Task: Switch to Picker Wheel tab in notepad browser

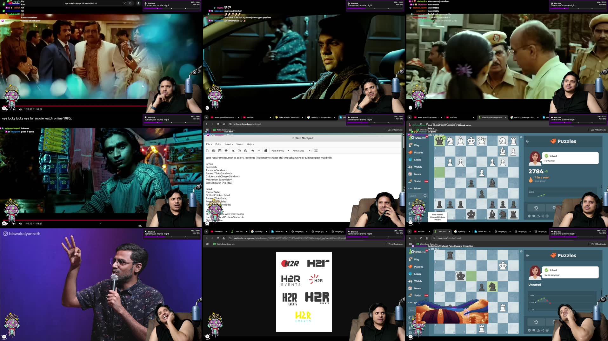Action: (x=289, y=117)
